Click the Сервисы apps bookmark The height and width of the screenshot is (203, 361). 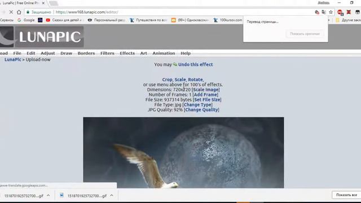pos(7,20)
